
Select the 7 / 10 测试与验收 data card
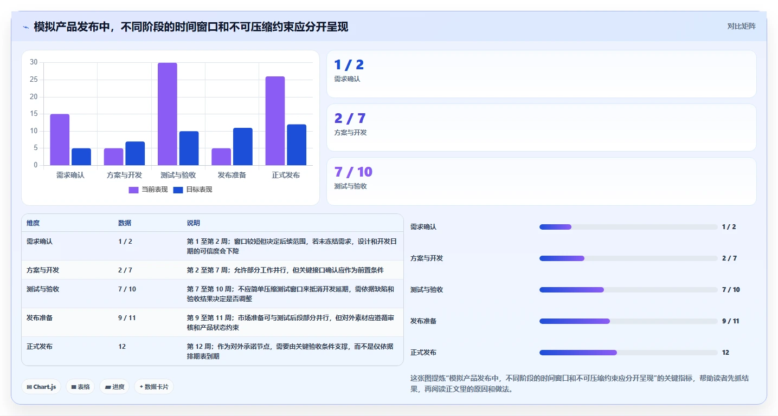point(541,181)
